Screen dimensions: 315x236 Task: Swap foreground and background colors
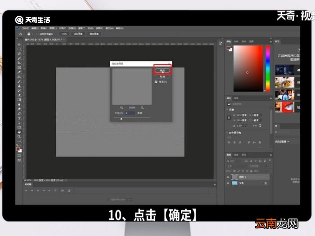21,145
